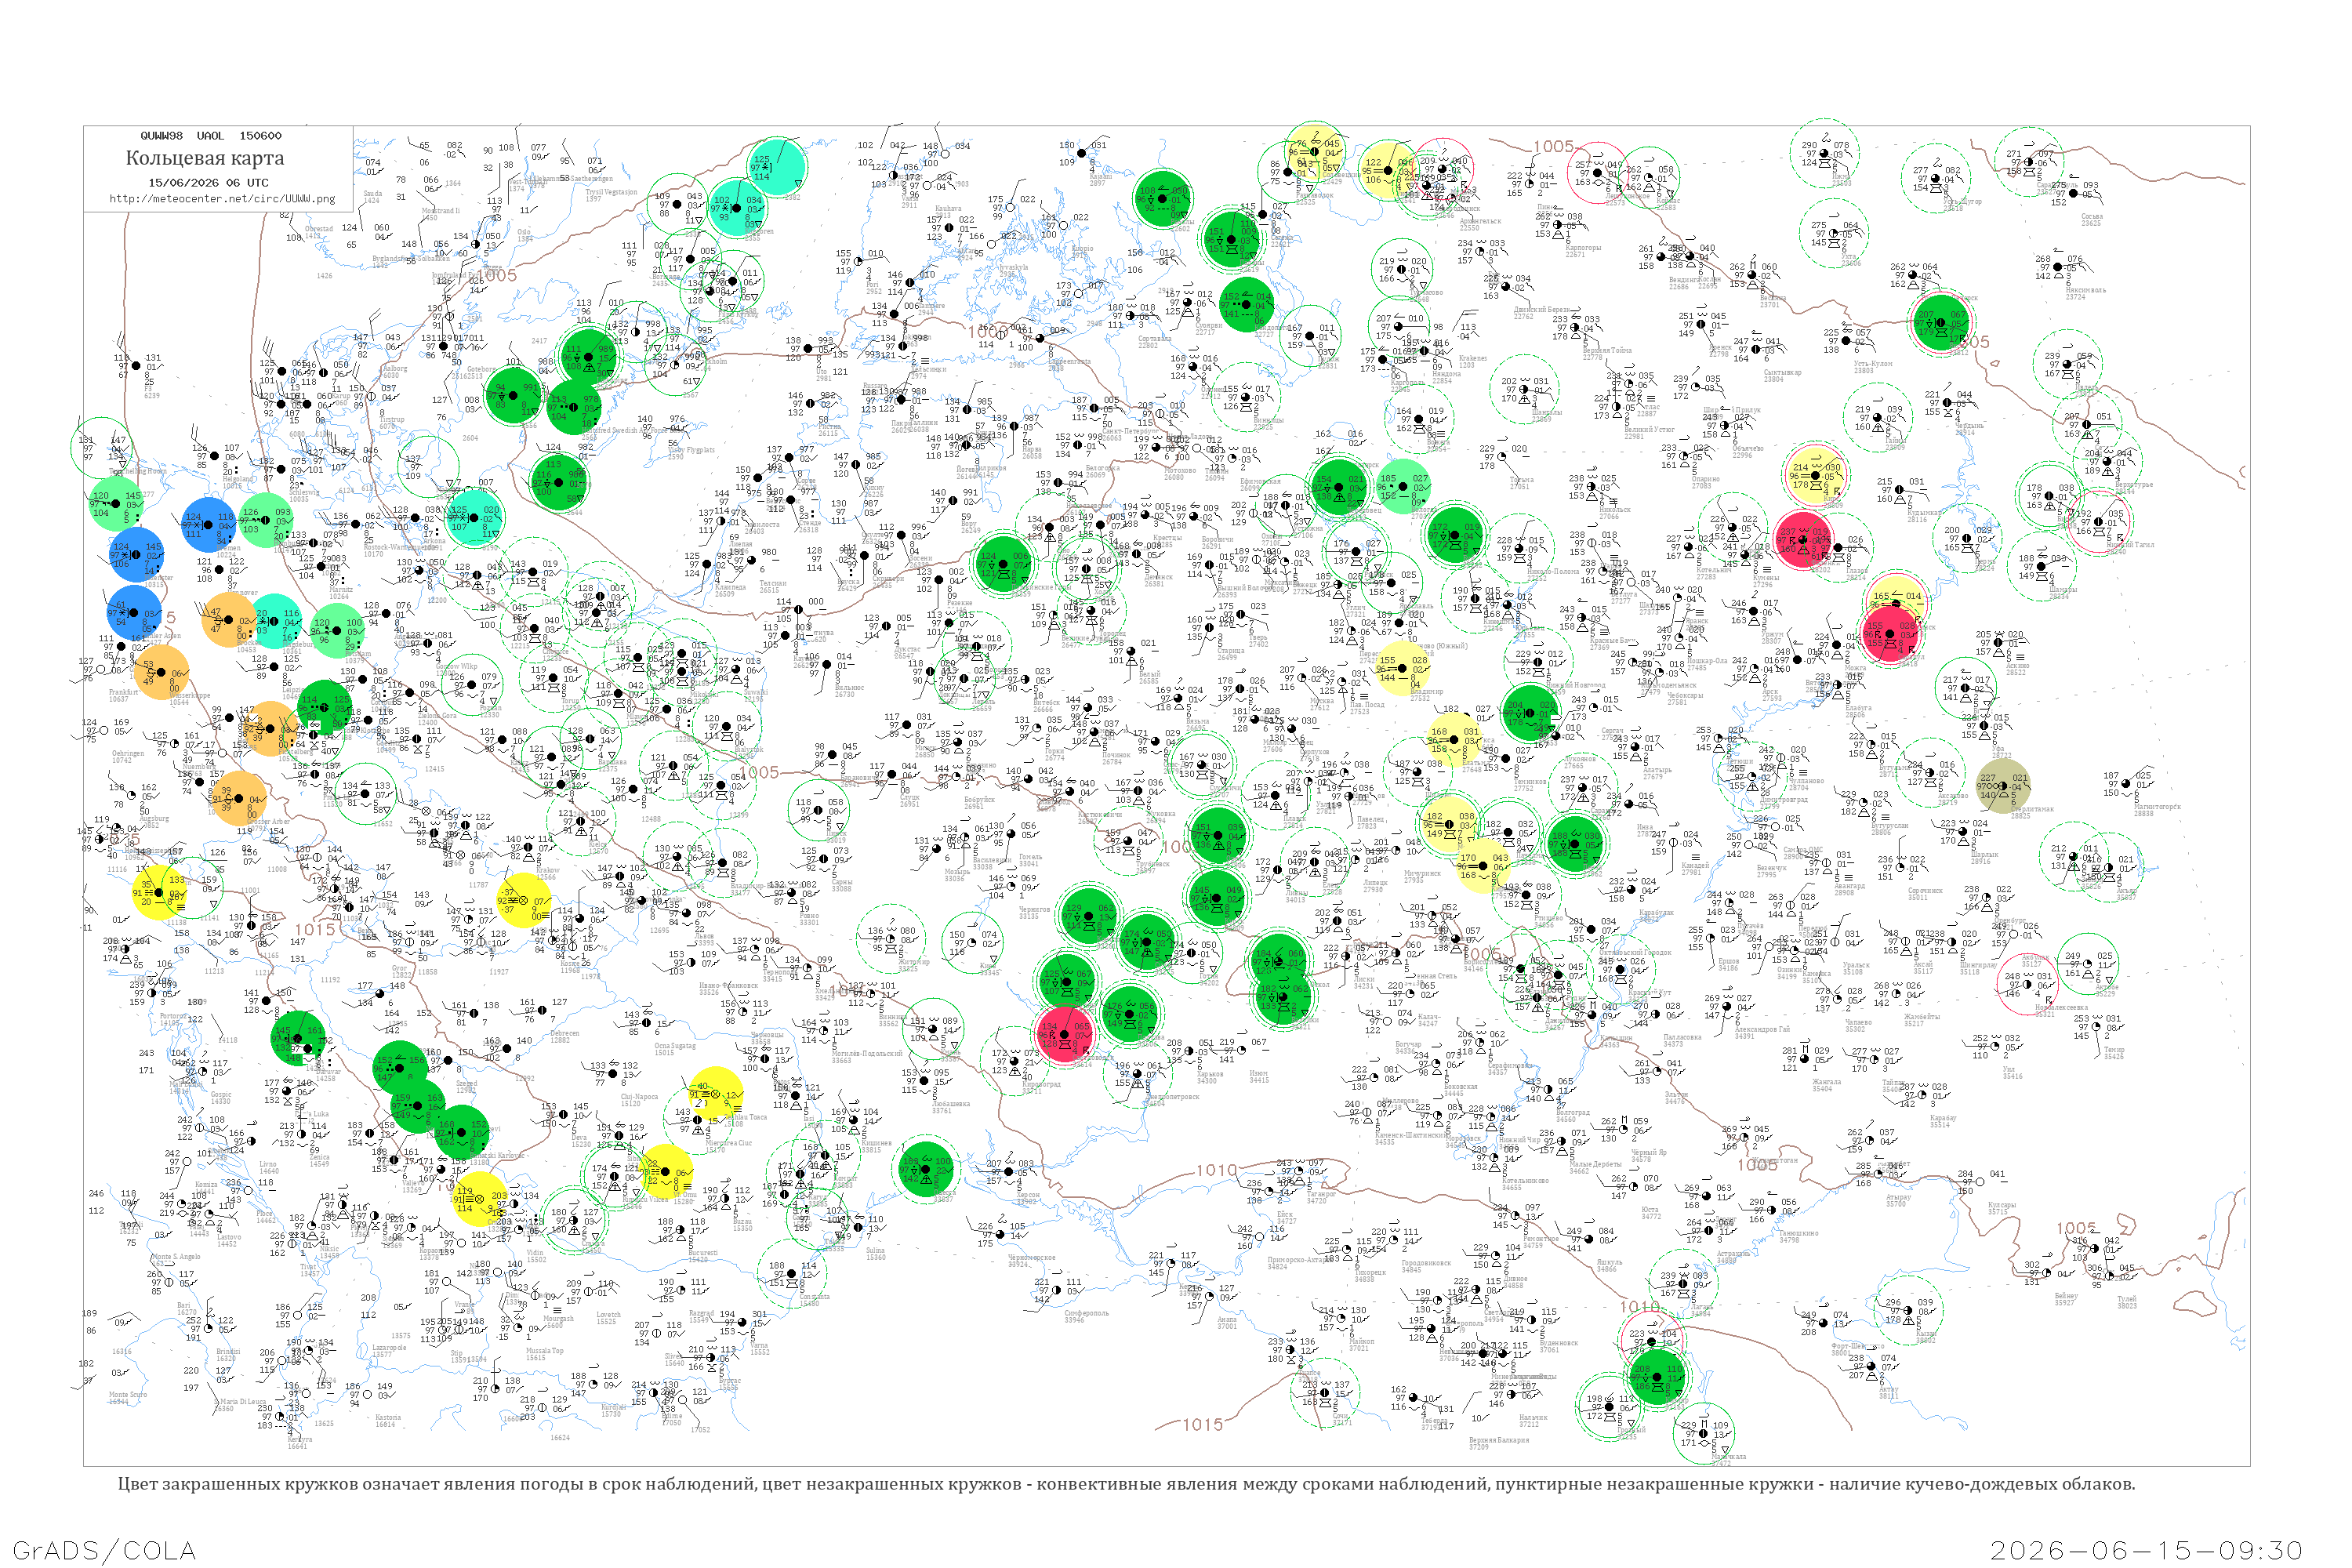Click the date line "15/06/2026 06 UTC"

[x=208, y=183]
